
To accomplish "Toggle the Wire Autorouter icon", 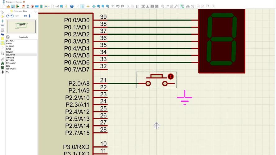I will click(x=182, y=7).
